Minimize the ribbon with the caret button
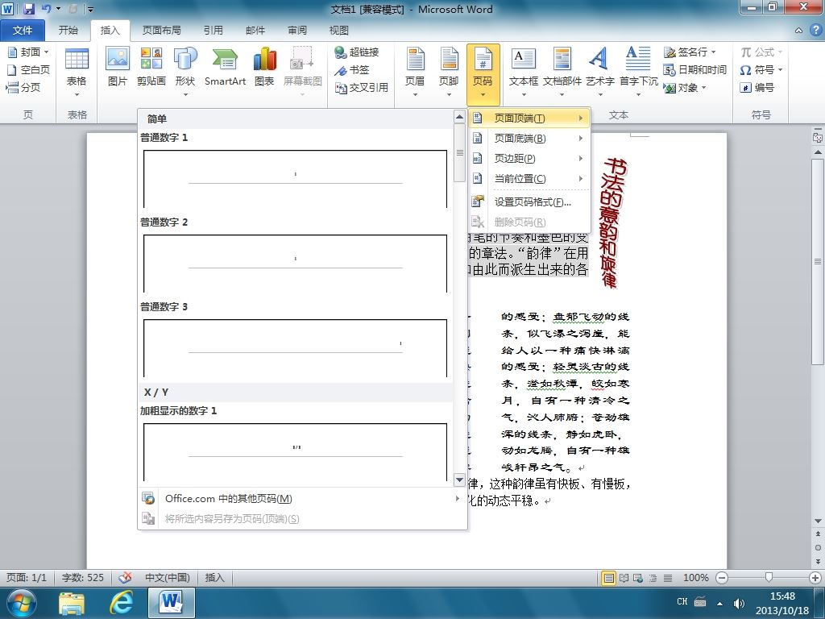This screenshot has width=825, height=619. pos(798,31)
